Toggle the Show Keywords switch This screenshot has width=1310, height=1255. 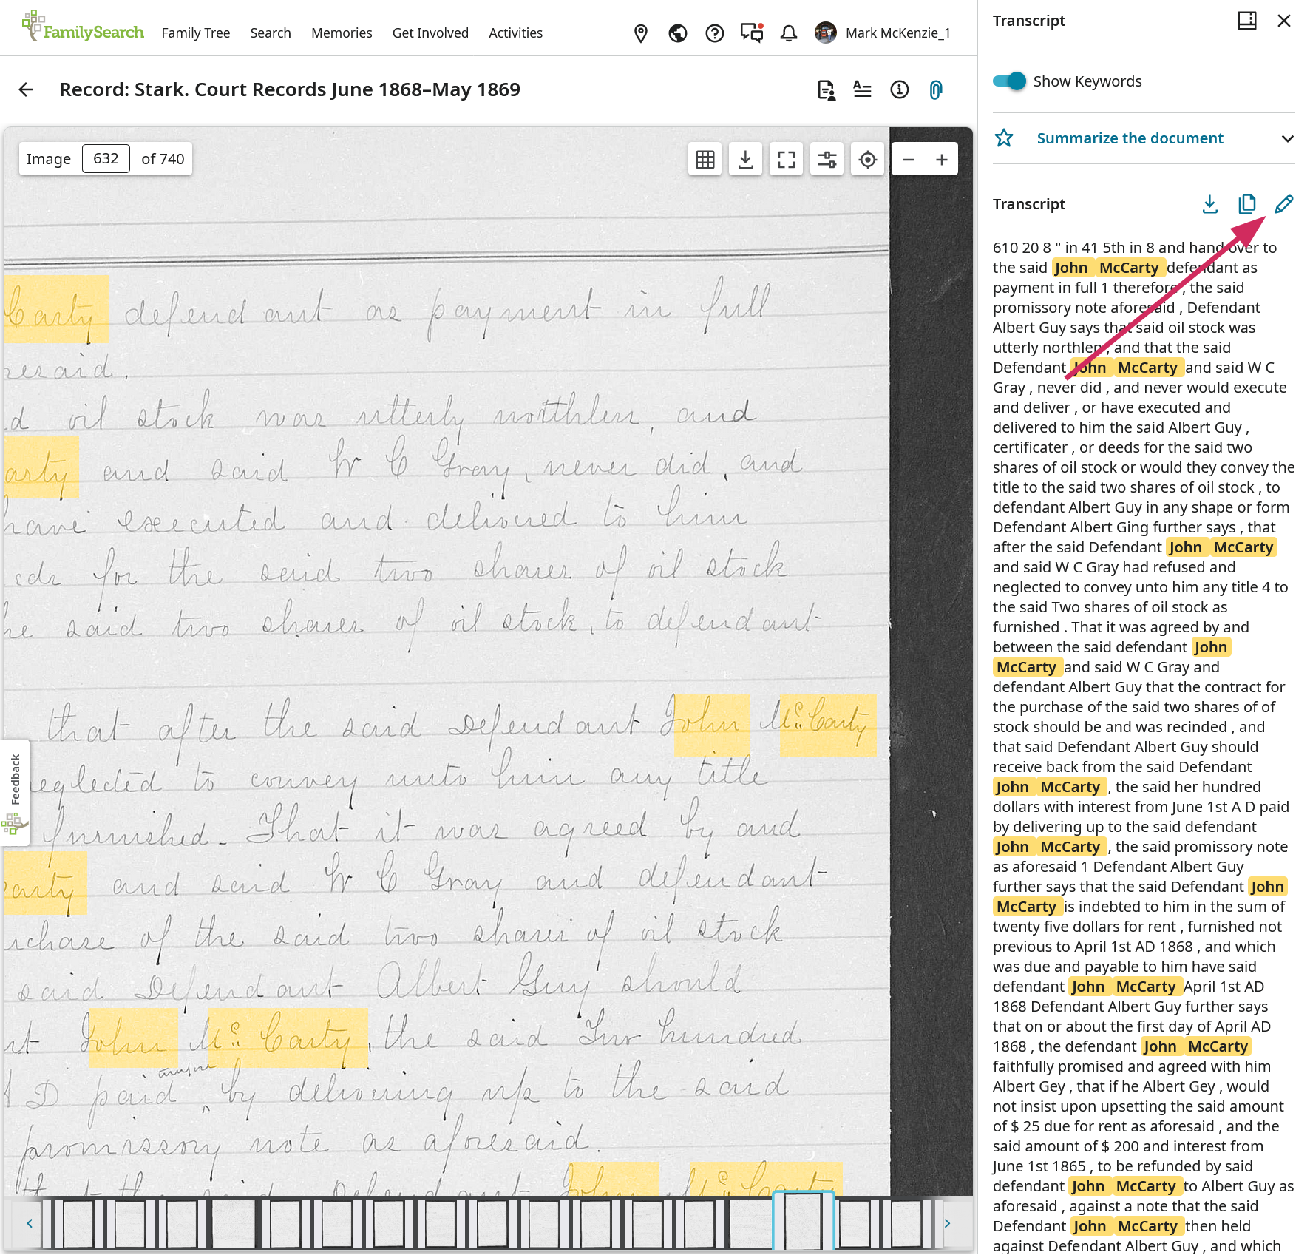click(x=1010, y=81)
